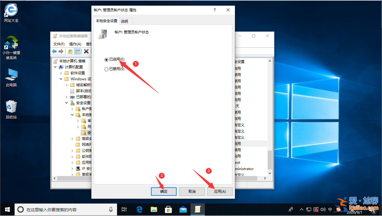382x216 pixels.
Task: Click the 应用(A) button
Action: (220, 191)
